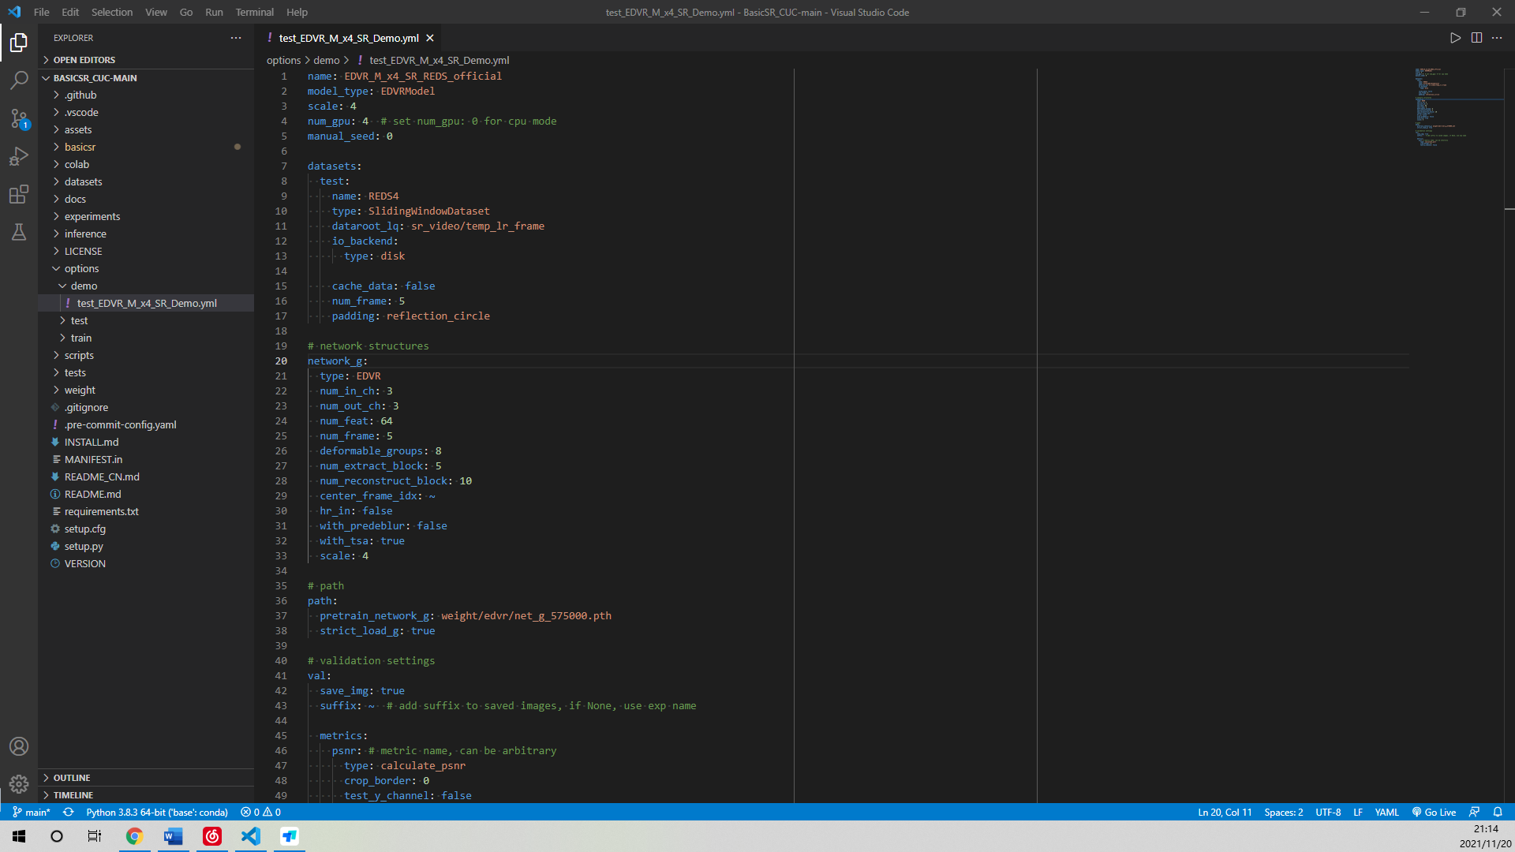The image size is (1515, 852).
Task: Select Terminal menu from menu bar
Action: pos(252,12)
